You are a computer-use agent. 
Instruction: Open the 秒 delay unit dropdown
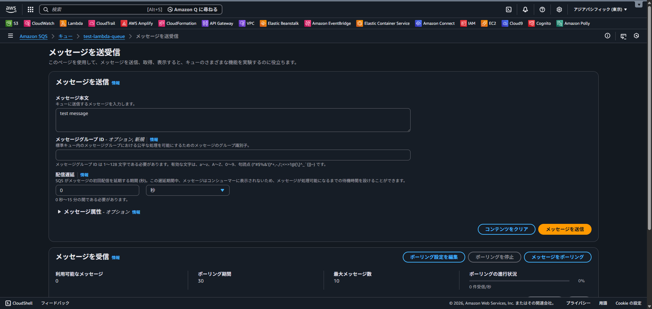pyautogui.click(x=187, y=190)
